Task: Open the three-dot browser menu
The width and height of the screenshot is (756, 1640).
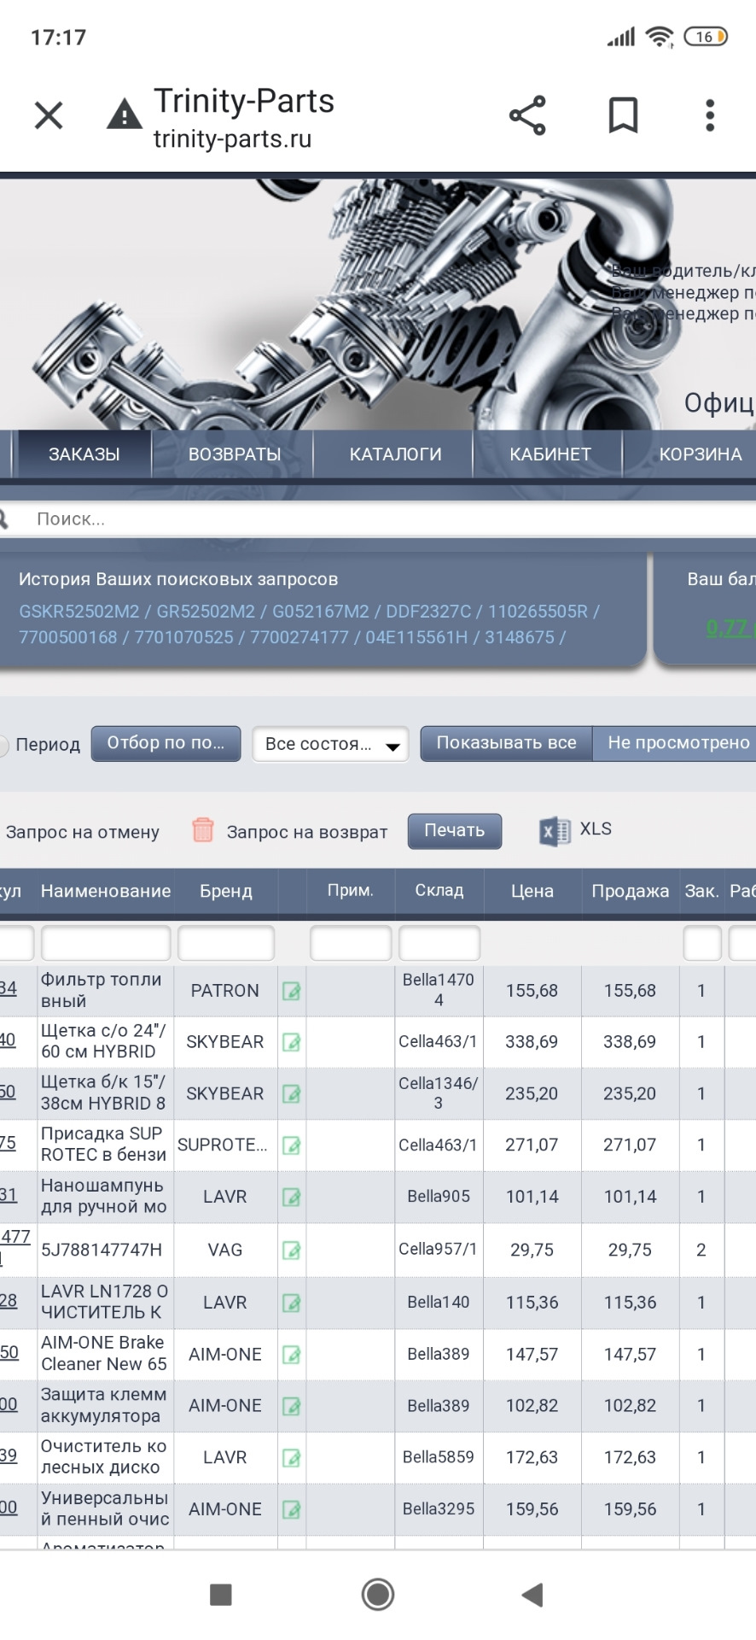Action: (x=710, y=115)
